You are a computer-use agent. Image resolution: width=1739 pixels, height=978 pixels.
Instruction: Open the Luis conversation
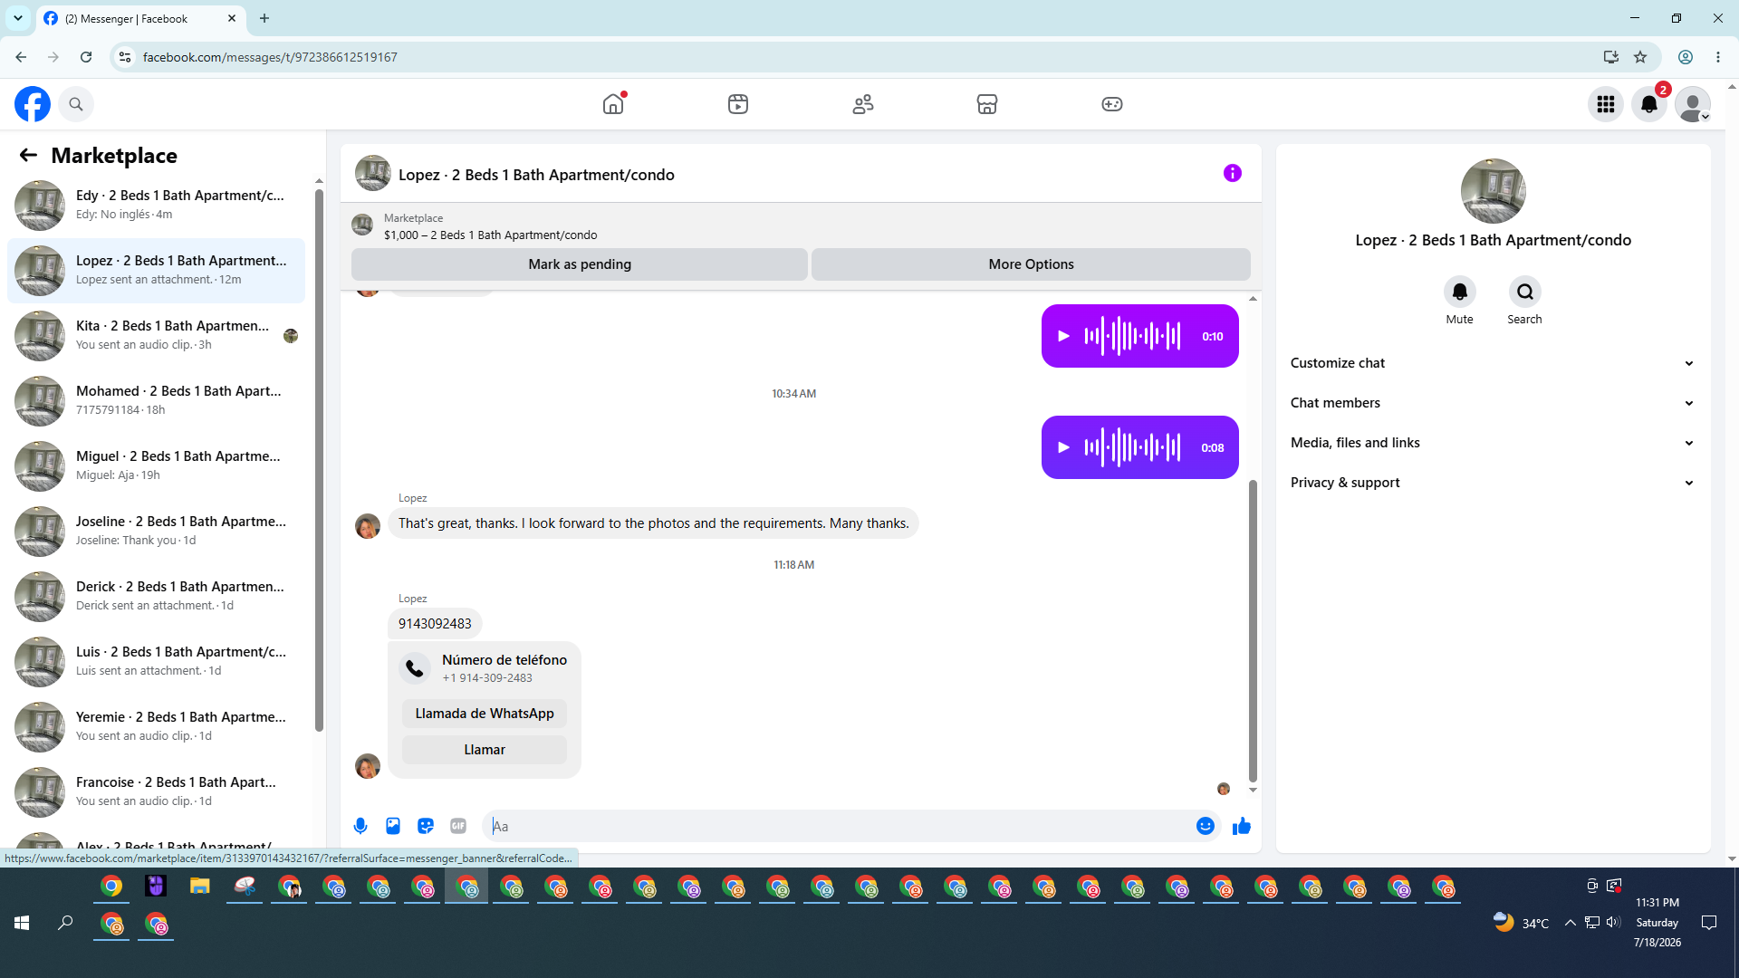pyautogui.click(x=157, y=662)
